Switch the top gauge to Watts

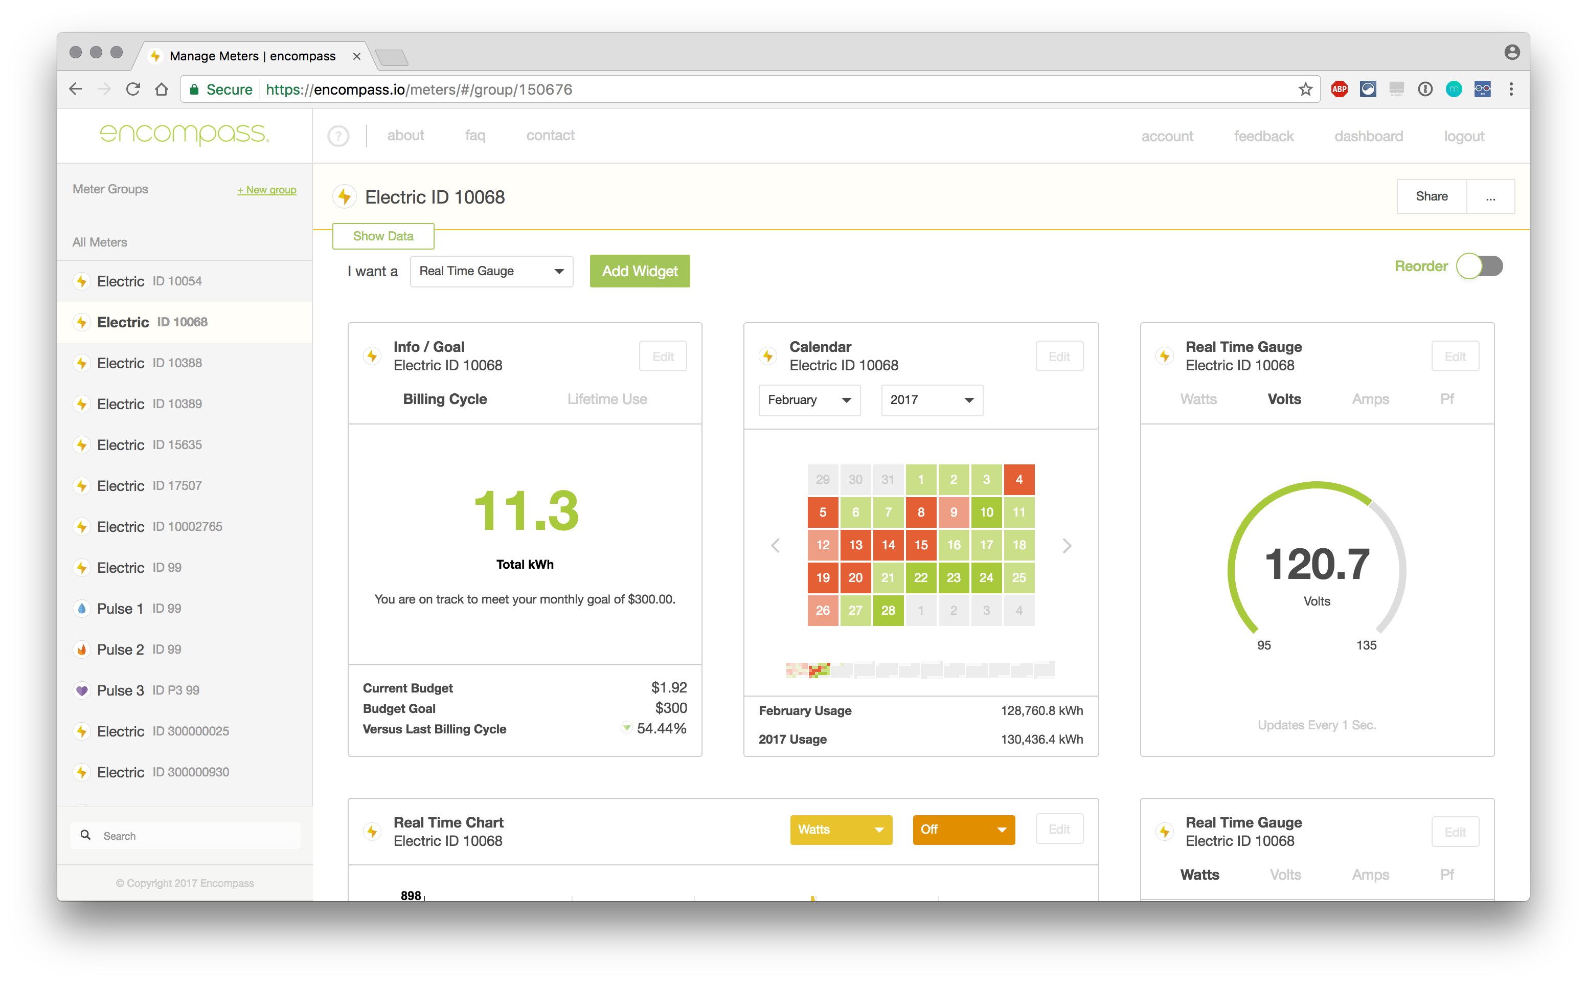pyautogui.click(x=1198, y=399)
